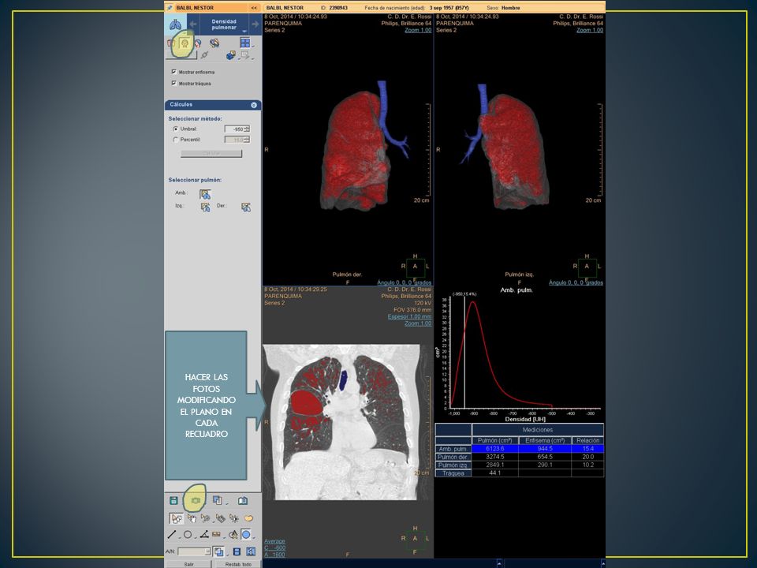Click the 3274.5 lung volume cell

click(x=495, y=457)
